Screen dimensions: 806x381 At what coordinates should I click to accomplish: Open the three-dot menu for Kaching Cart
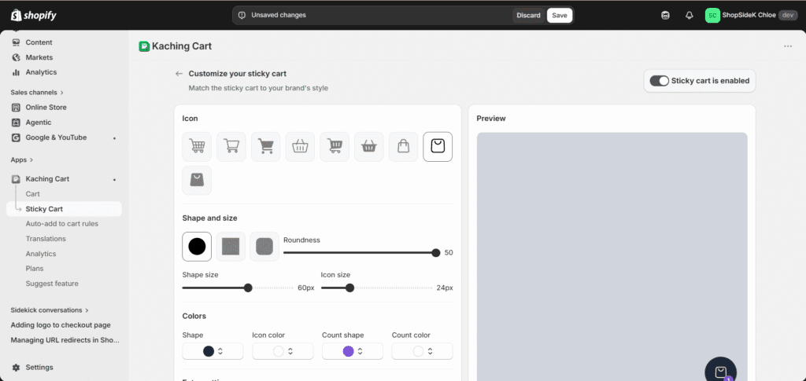coord(788,46)
